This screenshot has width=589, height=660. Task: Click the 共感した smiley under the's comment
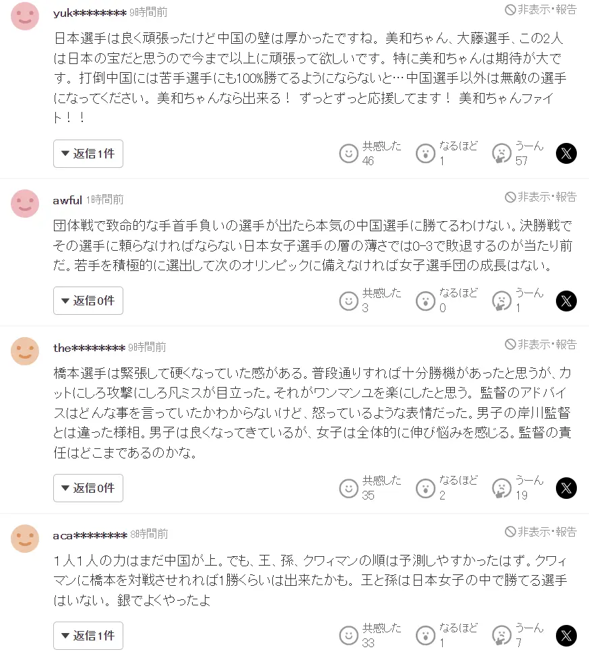coord(349,487)
